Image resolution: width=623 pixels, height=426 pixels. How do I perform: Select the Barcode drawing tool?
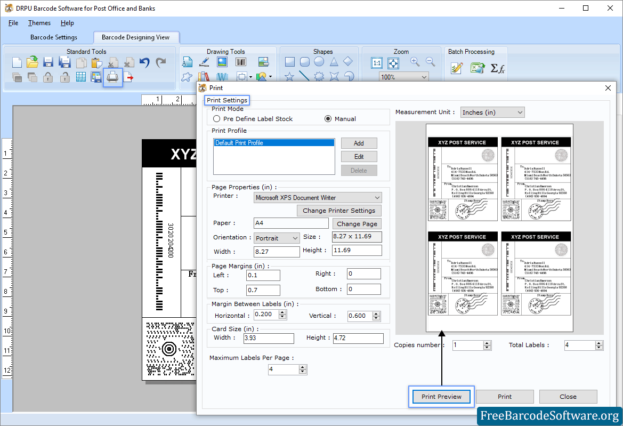[241, 62]
